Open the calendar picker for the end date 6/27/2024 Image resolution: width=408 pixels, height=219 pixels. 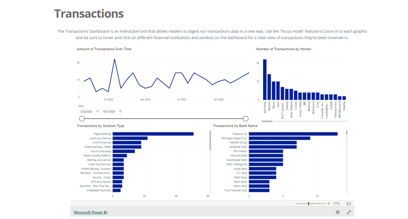click(120, 111)
